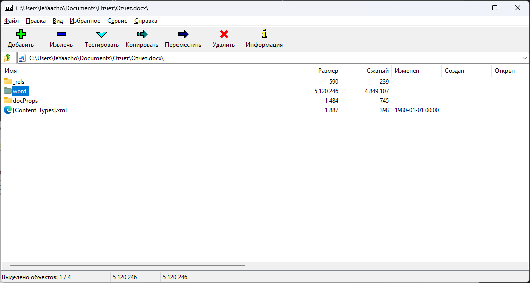Click size value 1 484 of docProps
530x283 pixels.
coord(331,100)
